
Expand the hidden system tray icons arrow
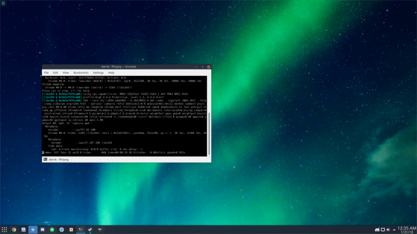394,230
